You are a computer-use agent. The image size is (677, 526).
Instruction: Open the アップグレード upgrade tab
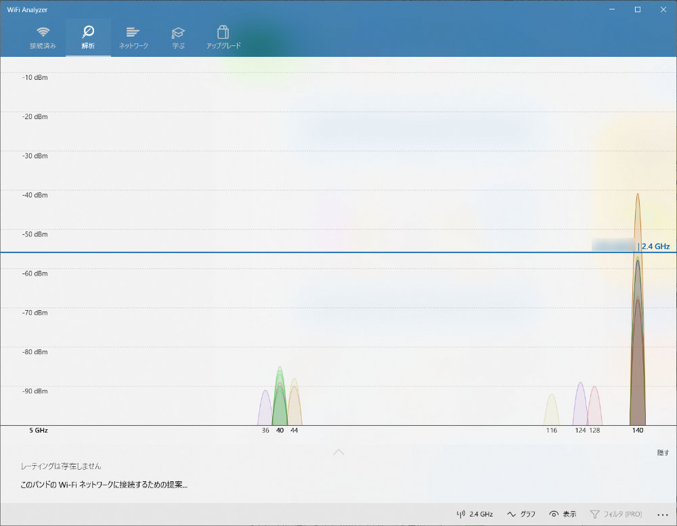click(x=223, y=38)
